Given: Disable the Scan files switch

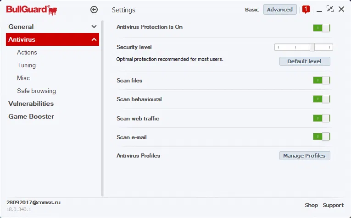Looking at the screenshot, I should tap(321, 81).
